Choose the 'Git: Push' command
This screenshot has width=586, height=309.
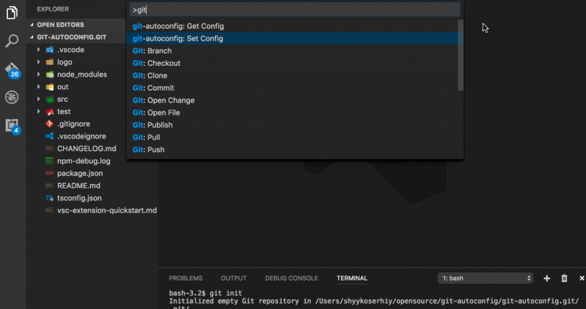click(292, 149)
